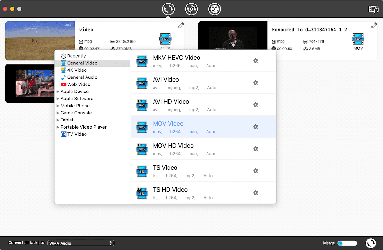Open settings gear for MOV HD Video

(x=255, y=149)
